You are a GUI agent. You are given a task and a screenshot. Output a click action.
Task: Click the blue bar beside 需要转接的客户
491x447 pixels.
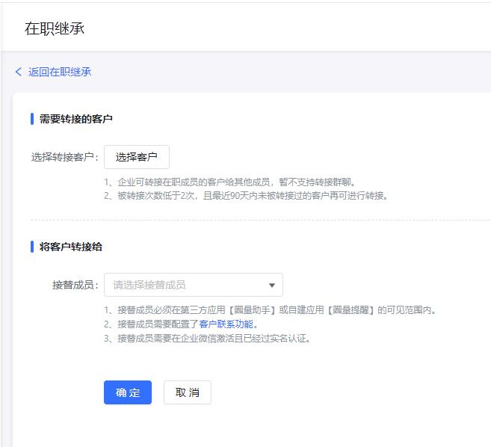(x=32, y=119)
